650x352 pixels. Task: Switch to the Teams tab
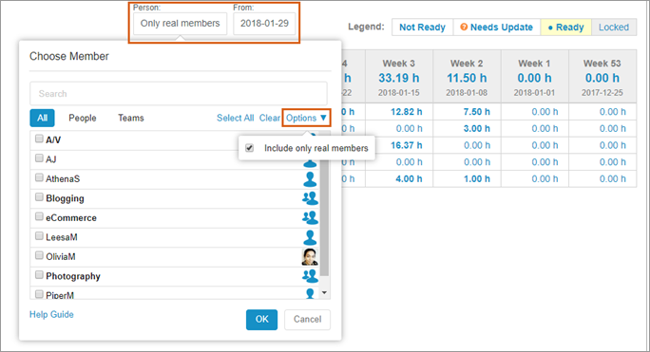131,118
